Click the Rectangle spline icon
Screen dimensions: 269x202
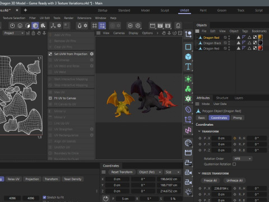pyautogui.click(x=188, y=47)
